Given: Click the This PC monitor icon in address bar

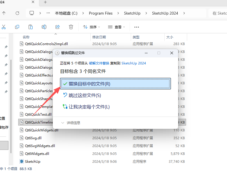Looking at the screenshot, I should 31,13.
